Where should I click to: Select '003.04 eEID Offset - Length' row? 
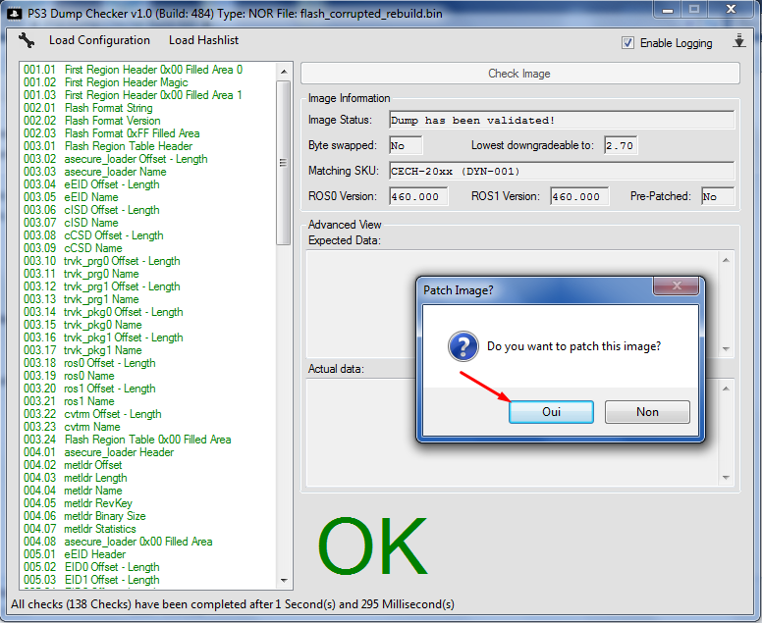point(91,184)
